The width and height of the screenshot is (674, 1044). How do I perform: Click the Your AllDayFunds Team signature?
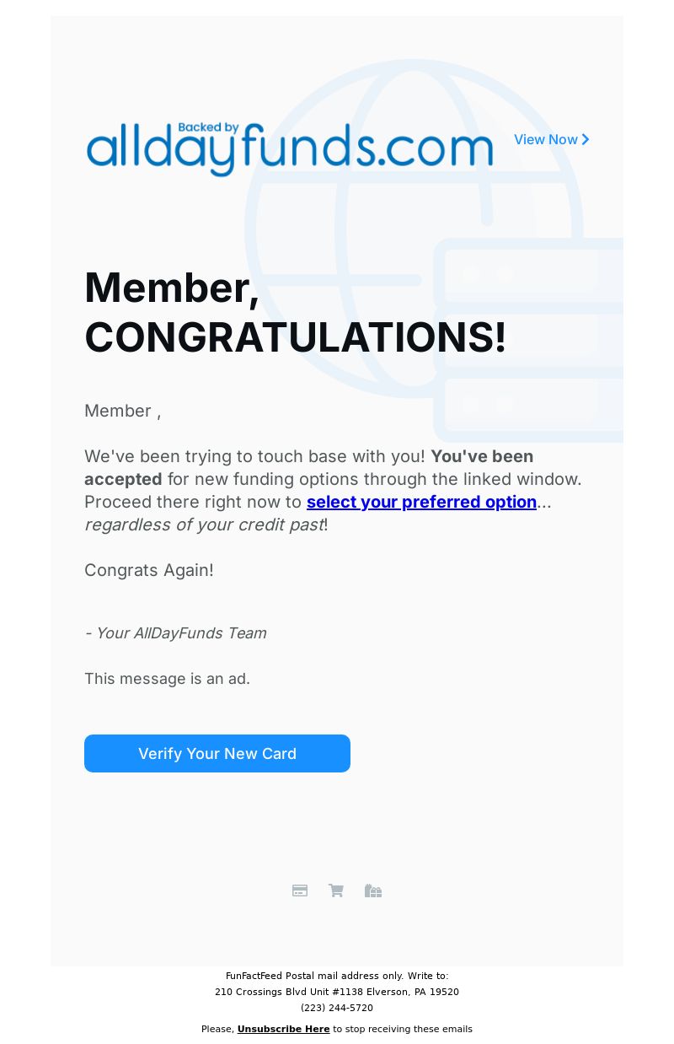[x=175, y=632]
